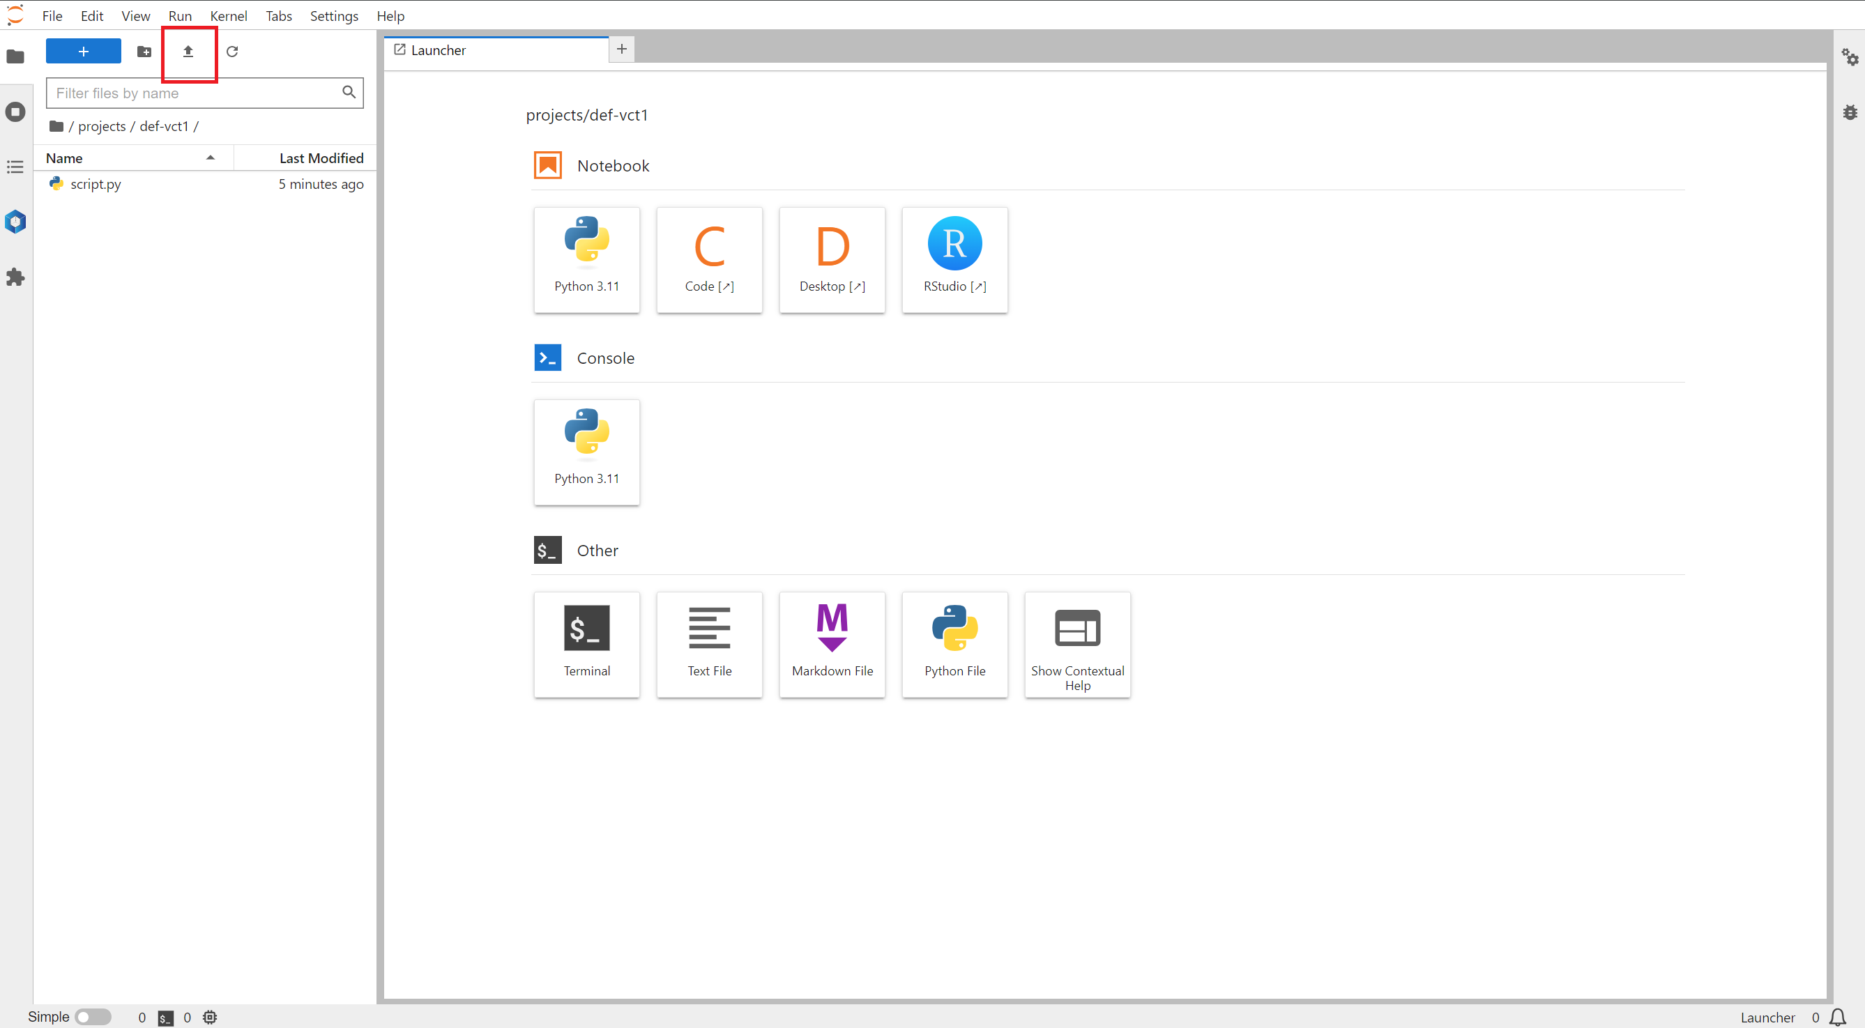Expand the Kernel menu

pyautogui.click(x=229, y=15)
